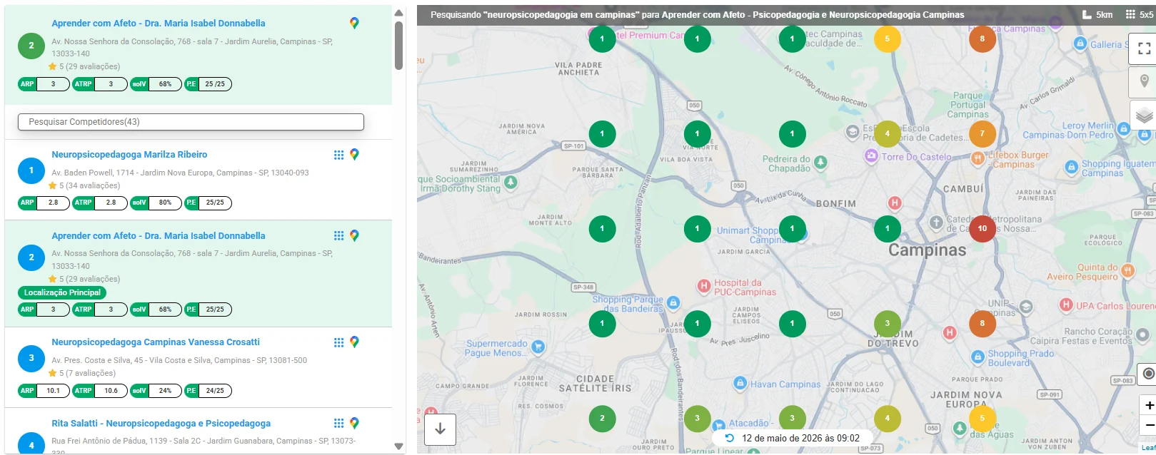1156x455 pixels.
Task: Select rank 2 marker near Cidade Satélite Íris
Action: (x=602, y=419)
